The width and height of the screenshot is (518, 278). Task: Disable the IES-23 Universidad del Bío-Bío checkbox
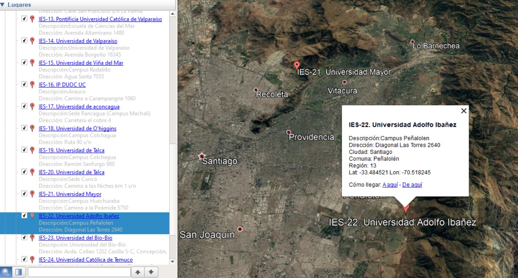coord(24,237)
